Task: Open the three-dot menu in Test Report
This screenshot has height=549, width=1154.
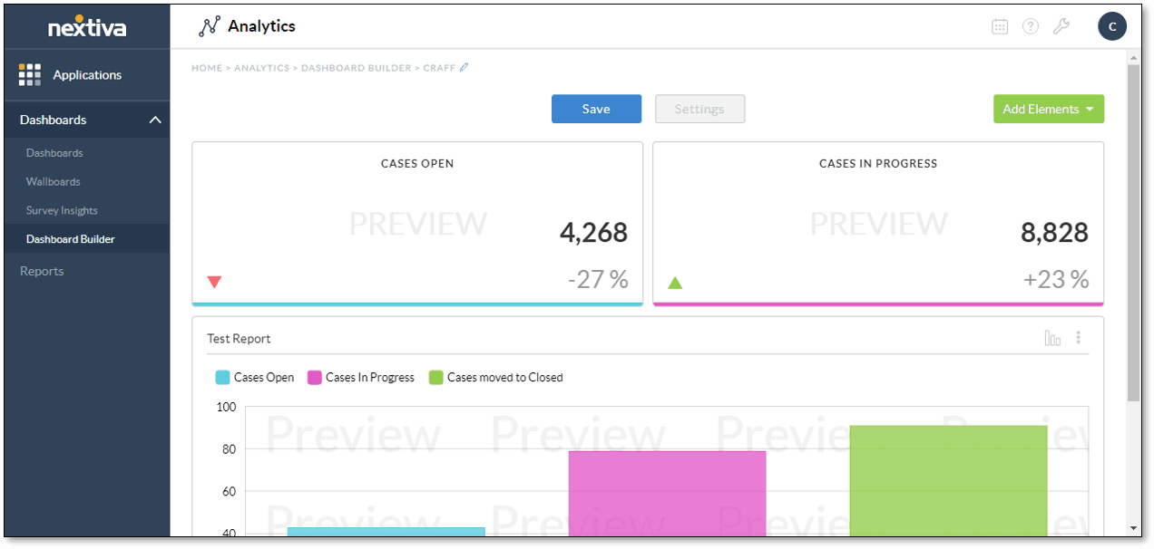Action: pos(1078,338)
